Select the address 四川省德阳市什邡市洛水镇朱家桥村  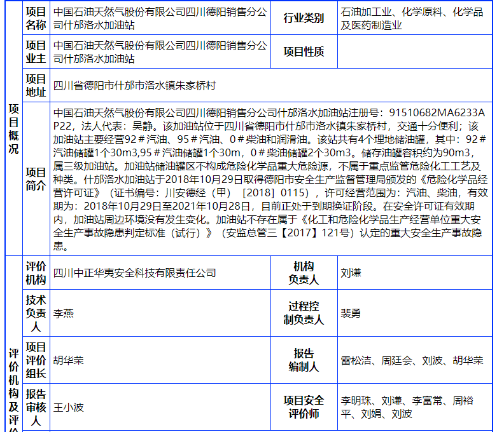coord(134,85)
